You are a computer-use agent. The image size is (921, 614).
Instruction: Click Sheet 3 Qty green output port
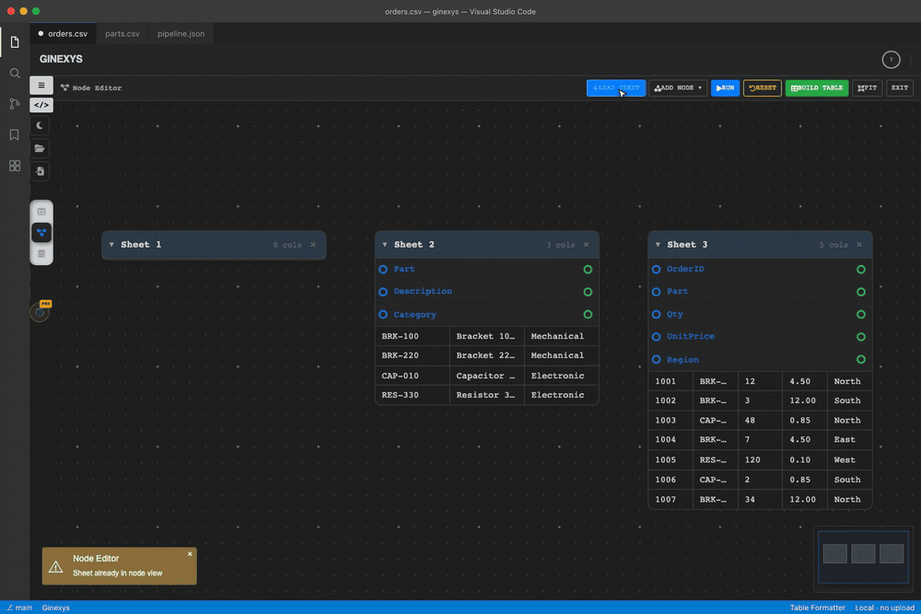point(861,315)
